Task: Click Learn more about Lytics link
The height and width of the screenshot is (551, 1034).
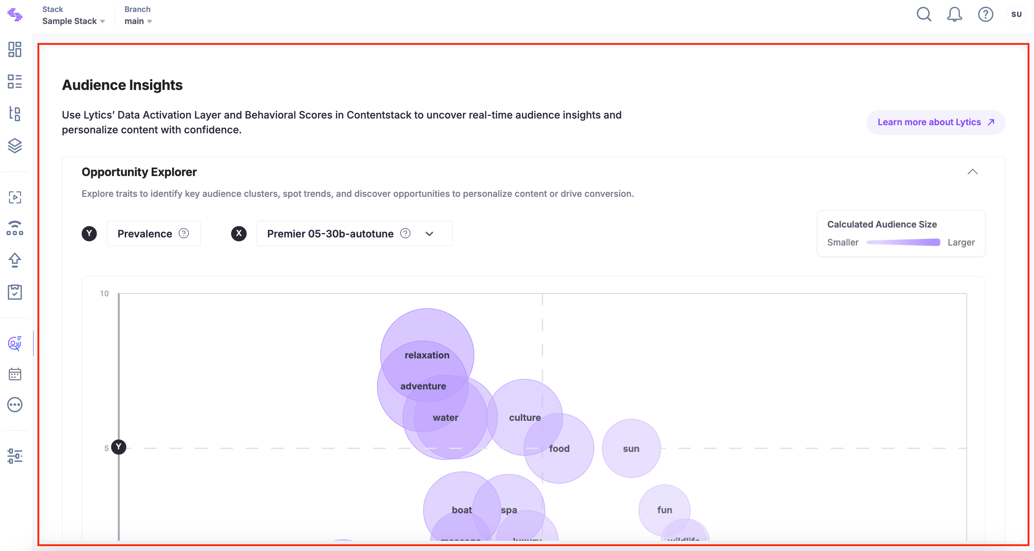Action: pos(936,122)
